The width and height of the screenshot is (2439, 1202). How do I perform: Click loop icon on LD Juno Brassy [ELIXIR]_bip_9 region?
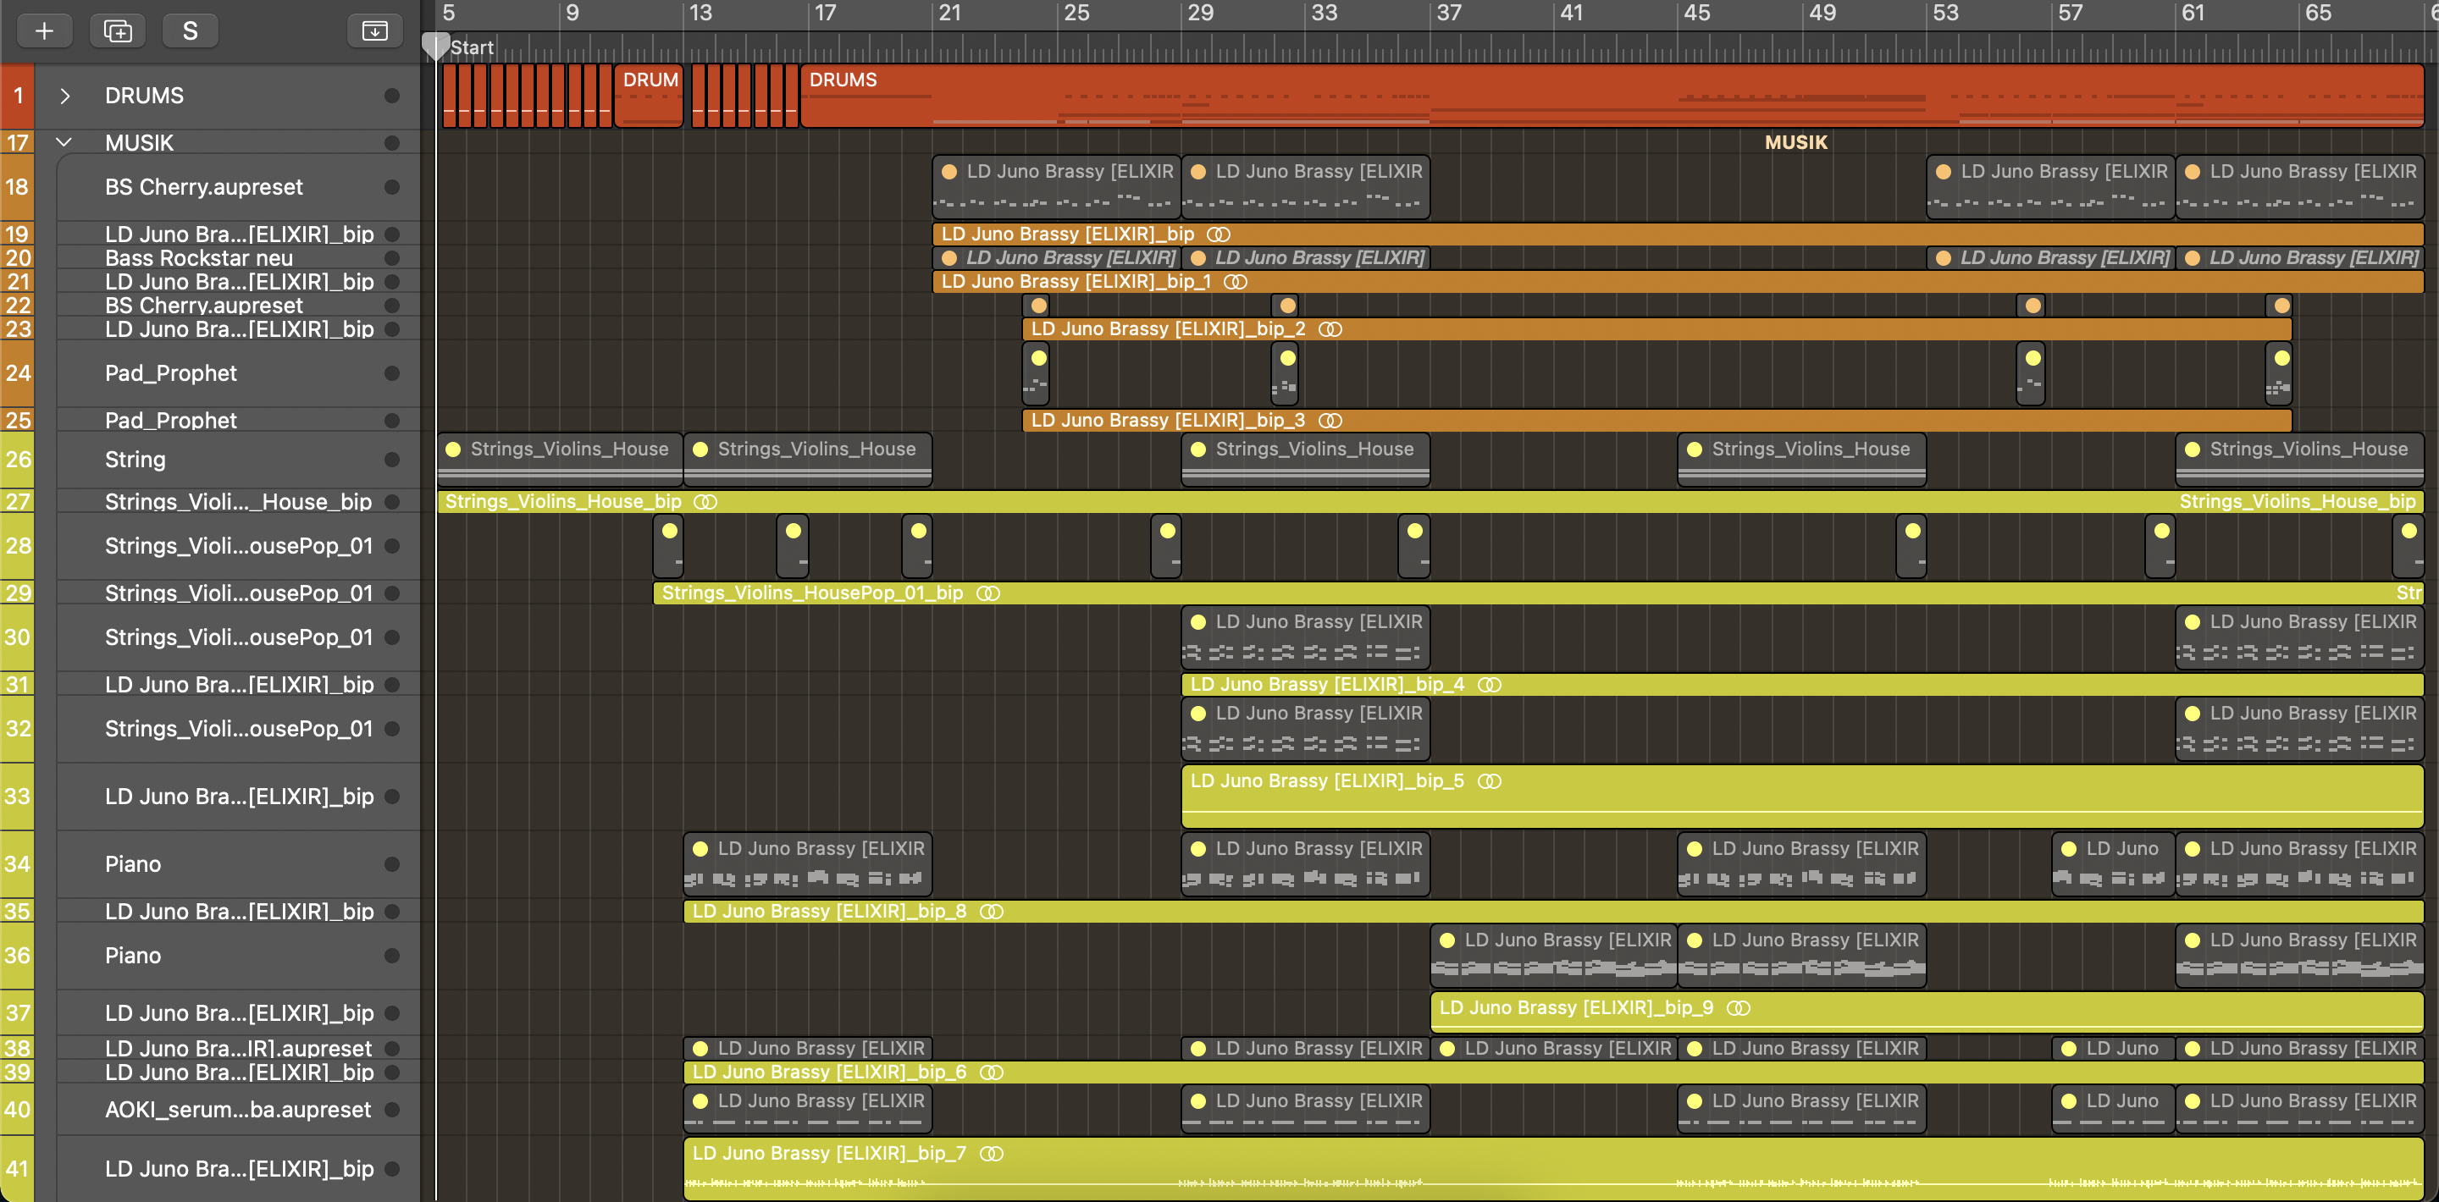click(1739, 1008)
